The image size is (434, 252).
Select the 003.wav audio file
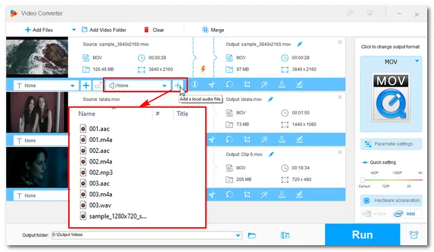click(x=95, y=205)
